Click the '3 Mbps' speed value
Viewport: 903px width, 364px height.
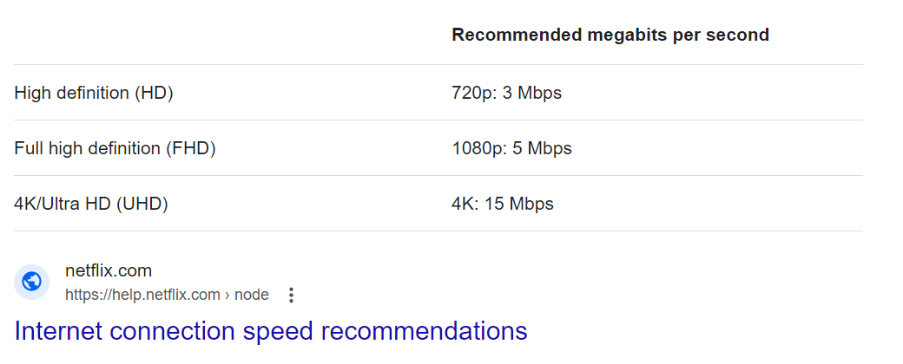[x=532, y=93]
